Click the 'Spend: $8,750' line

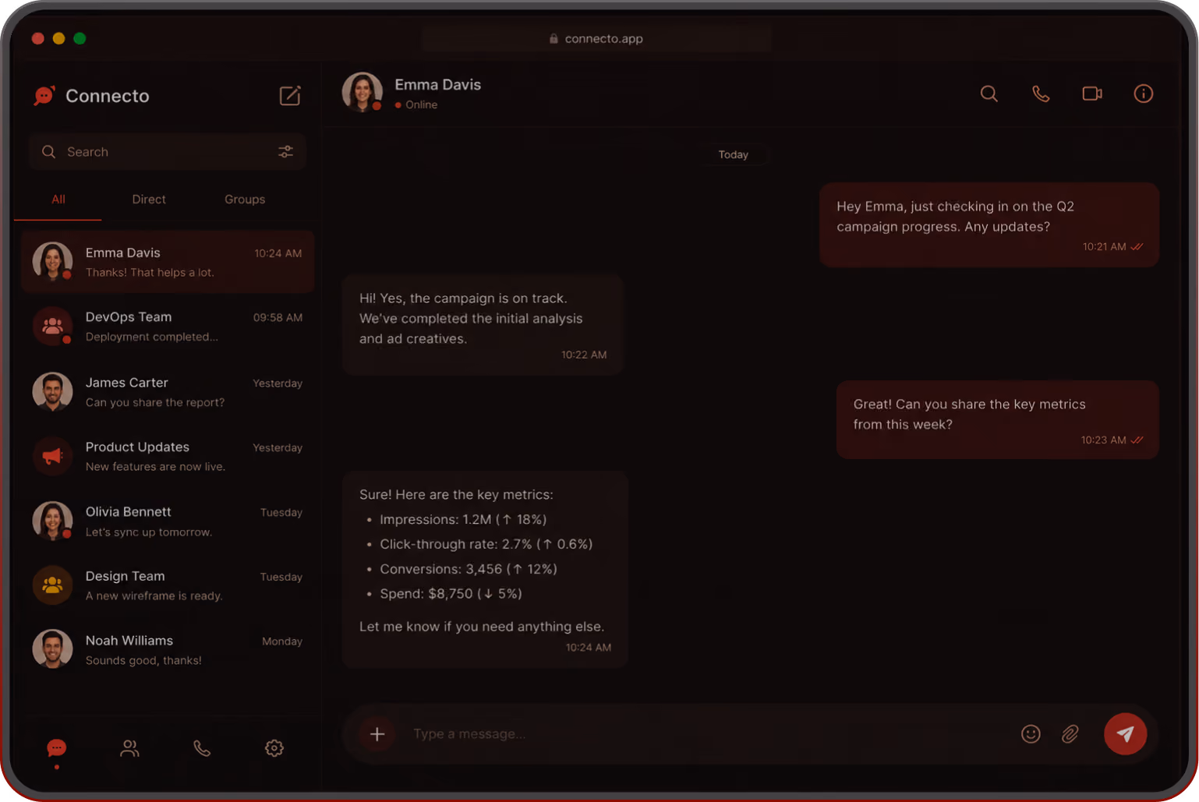pos(451,594)
